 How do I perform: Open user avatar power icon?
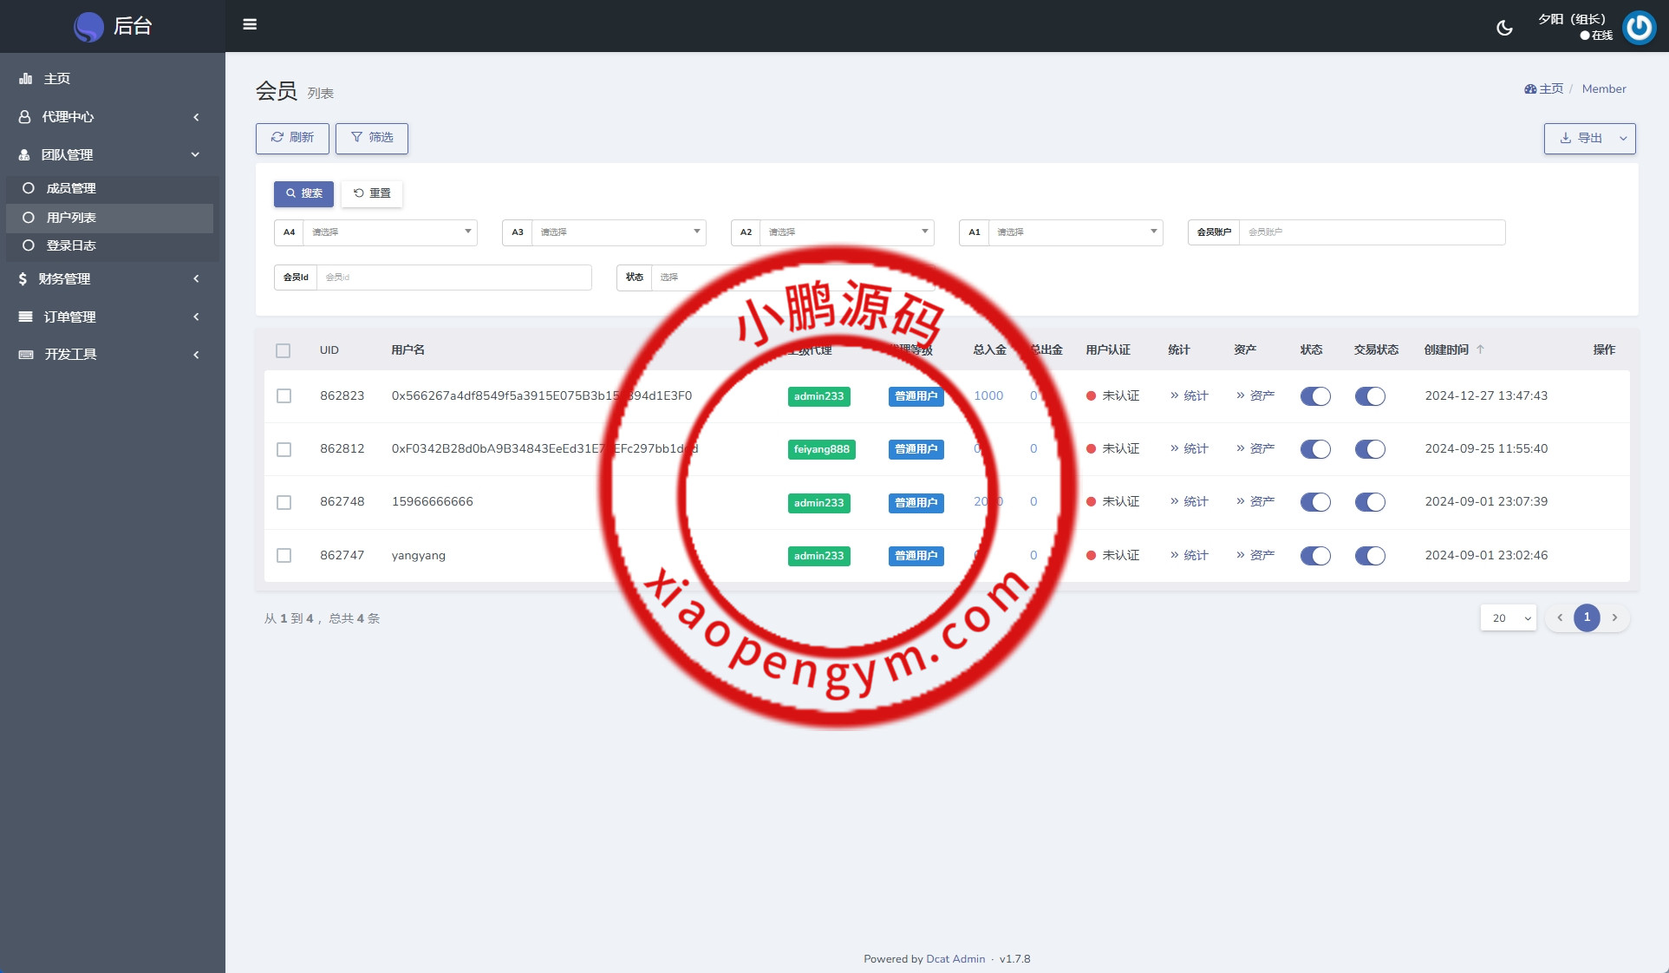[x=1639, y=28]
